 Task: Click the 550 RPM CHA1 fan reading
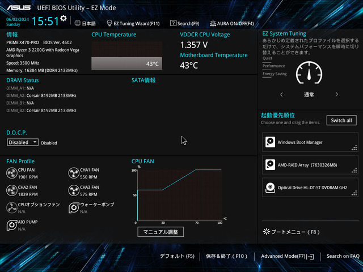[88, 177]
